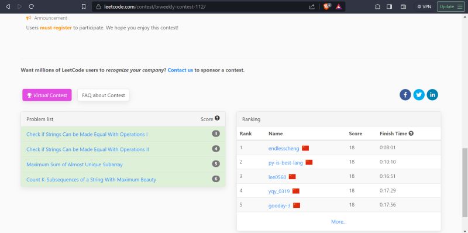Viewport: 468px width, 233px height.
Task: Click the score badge 4
Action: tap(216, 149)
